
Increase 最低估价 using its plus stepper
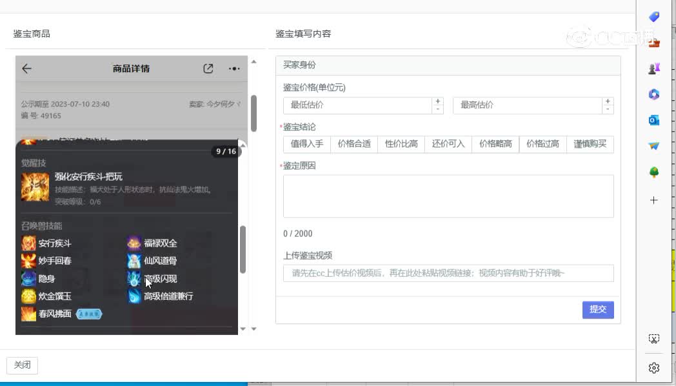click(x=438, y=101)
